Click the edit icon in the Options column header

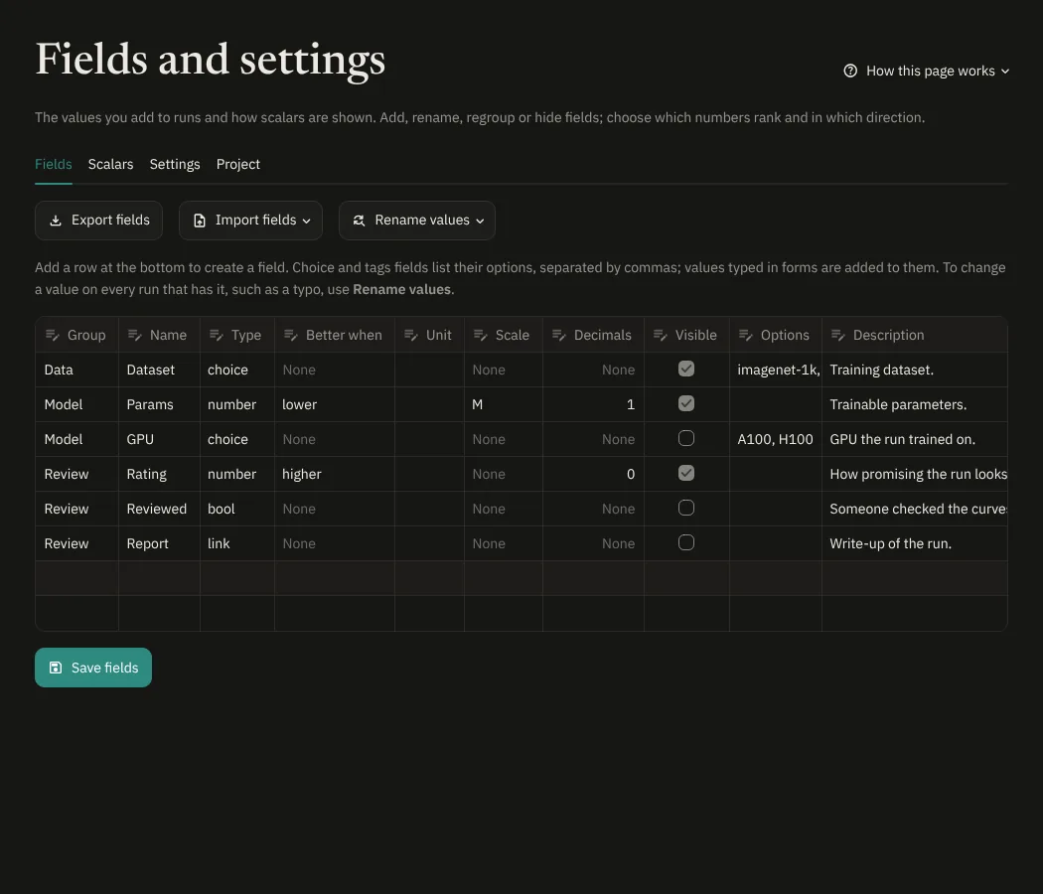[x=746, y=336]
